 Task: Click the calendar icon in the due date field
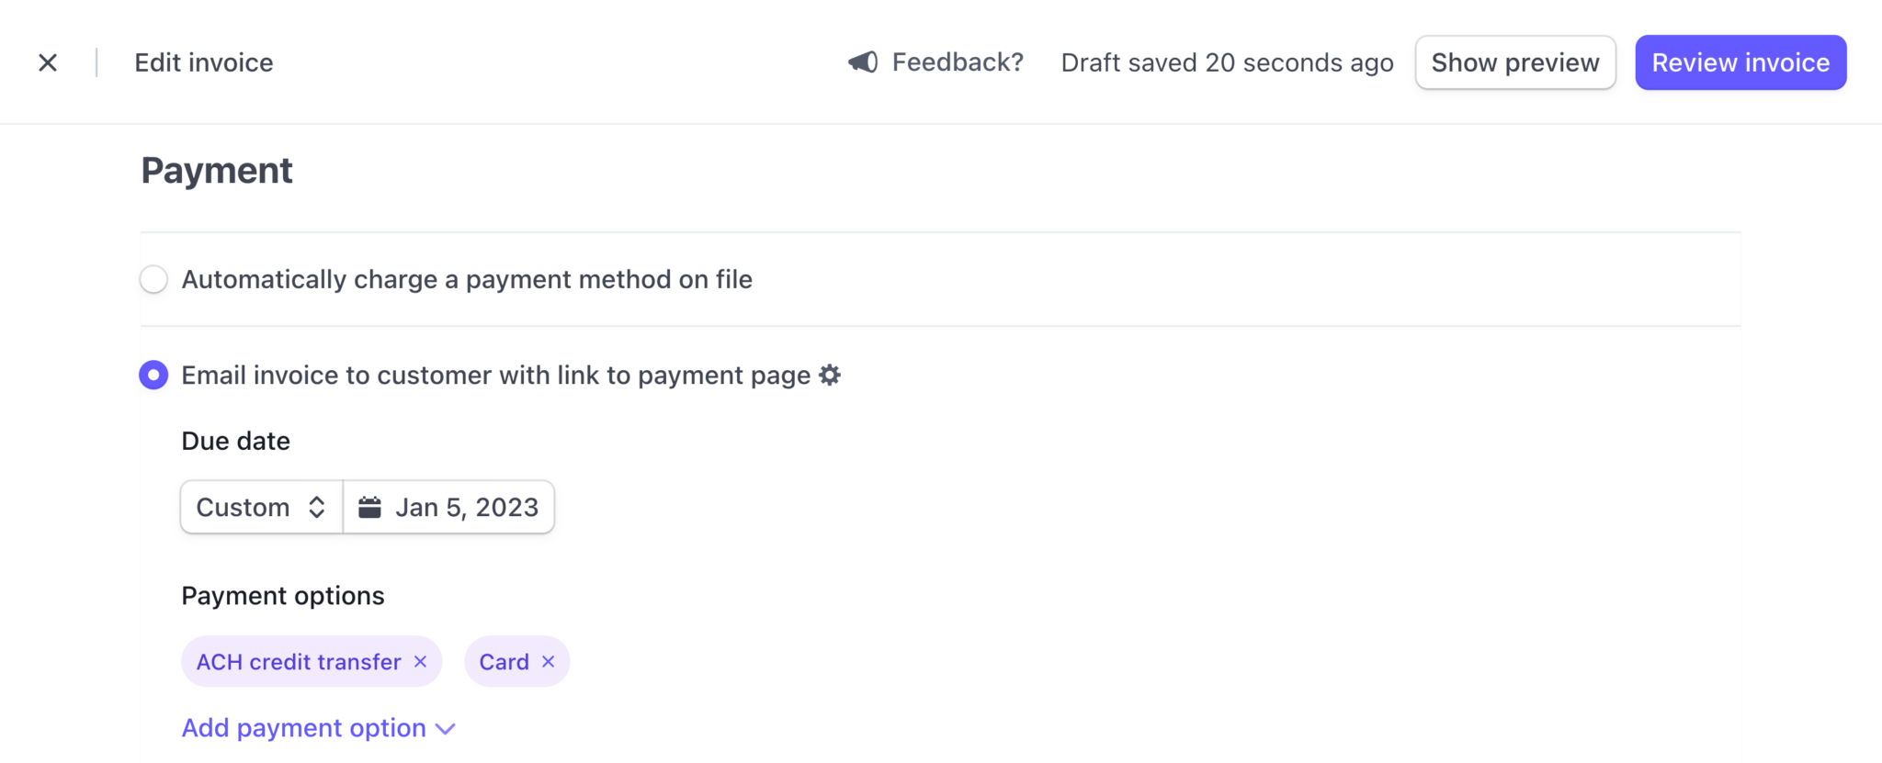[370, 506]
